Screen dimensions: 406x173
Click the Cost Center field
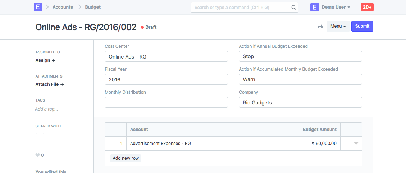point(166,56)
